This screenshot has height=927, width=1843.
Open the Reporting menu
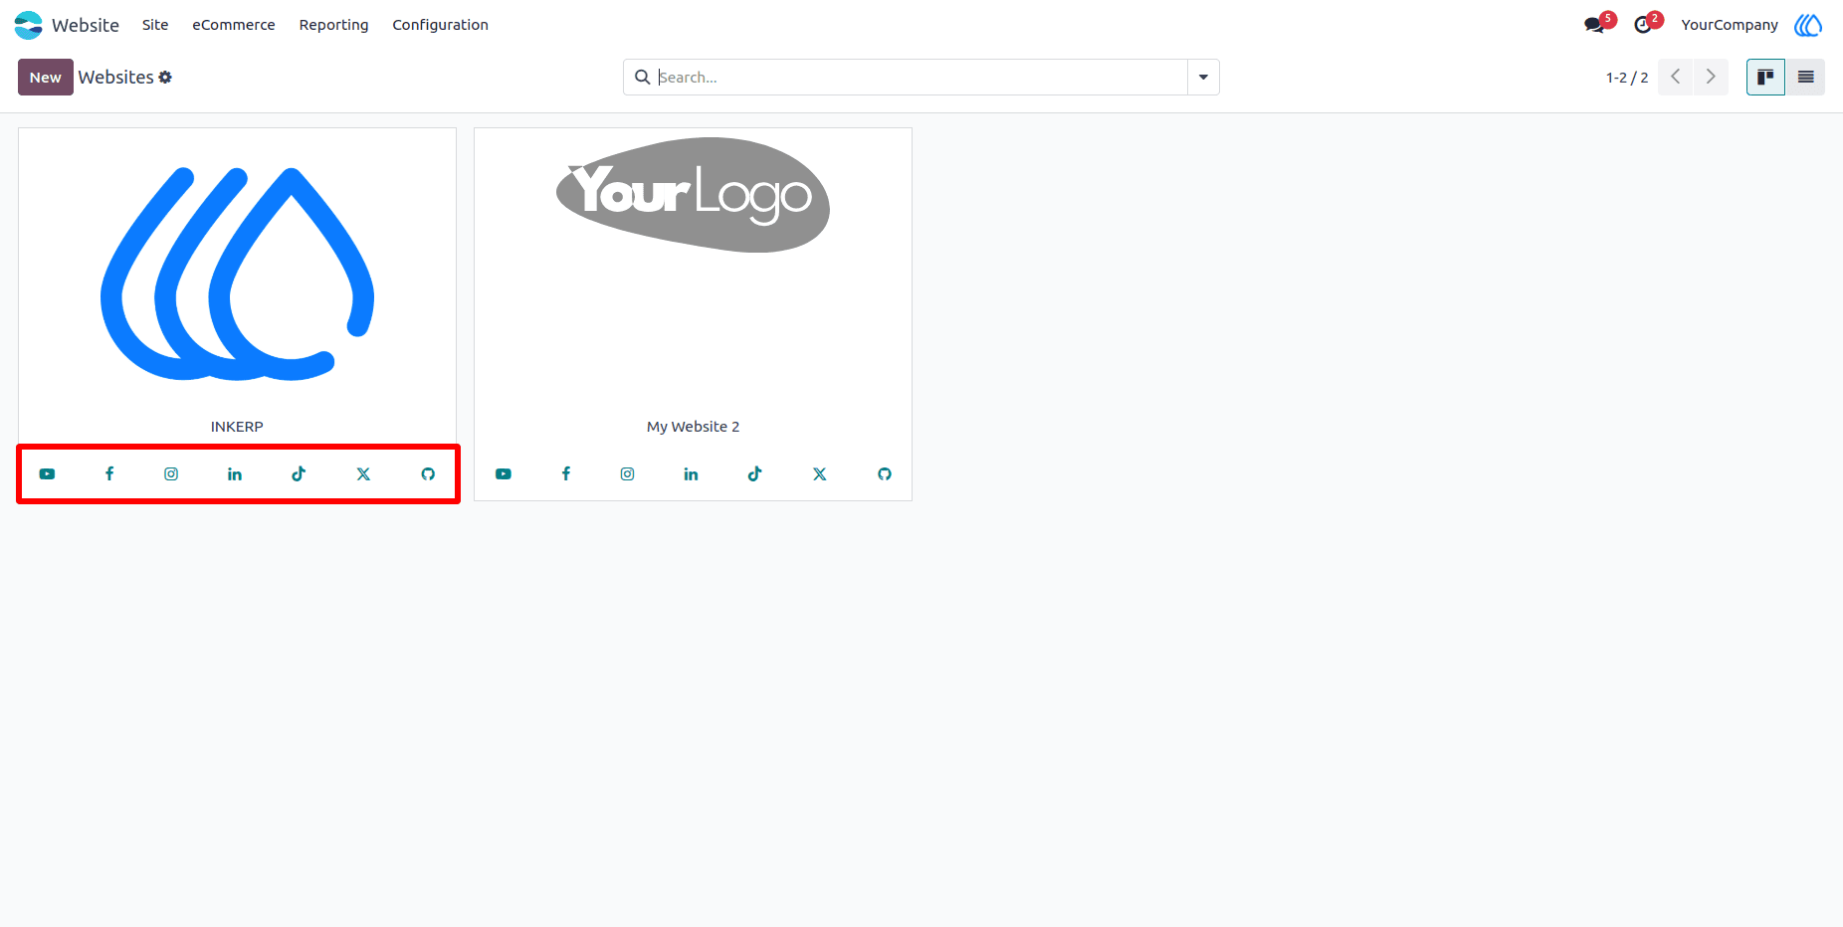333,25
